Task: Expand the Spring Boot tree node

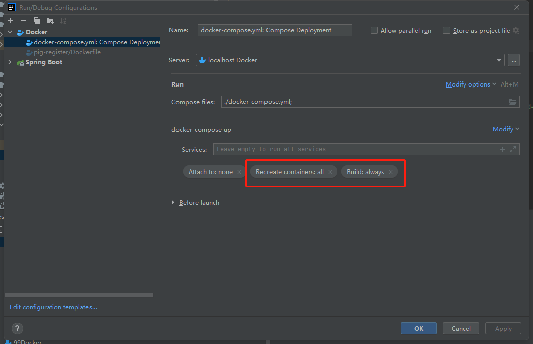Action: (10, 62)
